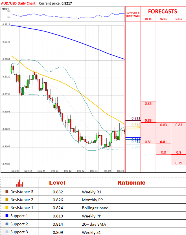Click the level value 0.814 in table
Screen dimensions: 186x235
pyautogui.click(x=58, y=224)
